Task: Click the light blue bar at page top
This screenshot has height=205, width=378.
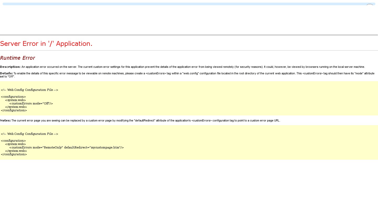Action: coord(184,4)
